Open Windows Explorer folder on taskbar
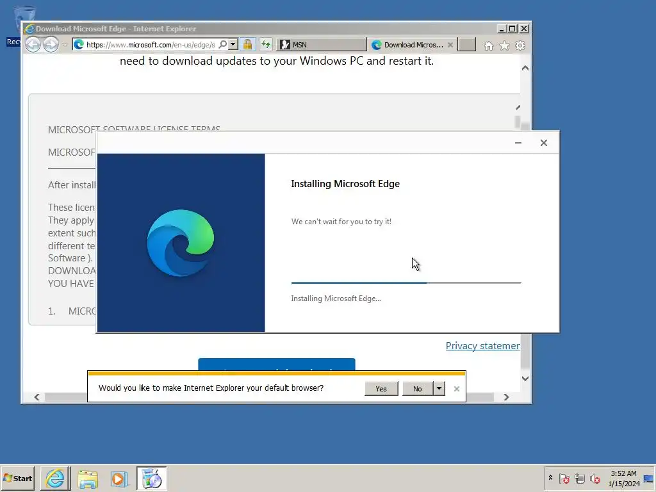The height and width of the screenshot is (492, 656). (x=87, y=478)
